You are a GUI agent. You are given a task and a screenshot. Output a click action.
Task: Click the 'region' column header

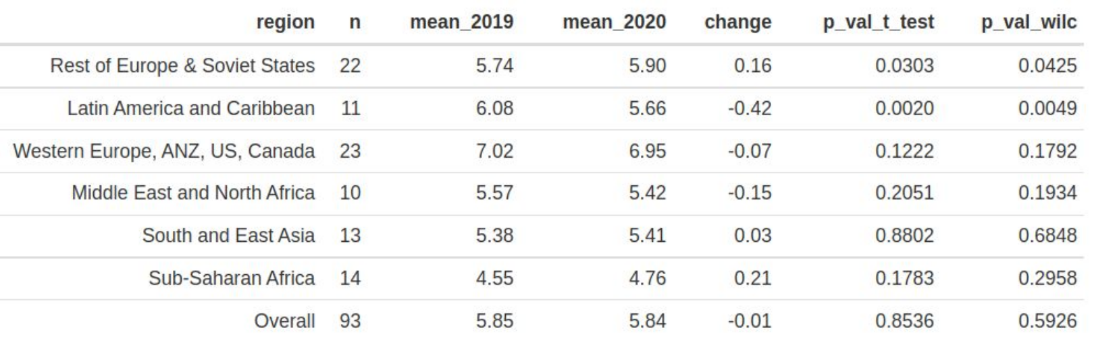pos(285,22)
